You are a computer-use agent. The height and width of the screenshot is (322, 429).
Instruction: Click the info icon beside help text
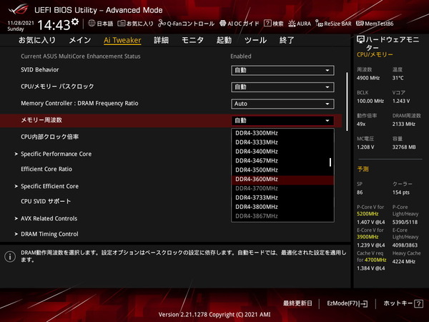10,257
